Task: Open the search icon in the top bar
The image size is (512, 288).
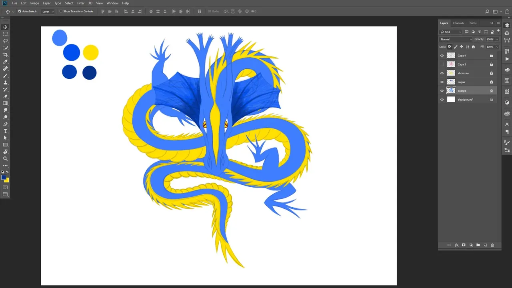Action: point(487,12)
